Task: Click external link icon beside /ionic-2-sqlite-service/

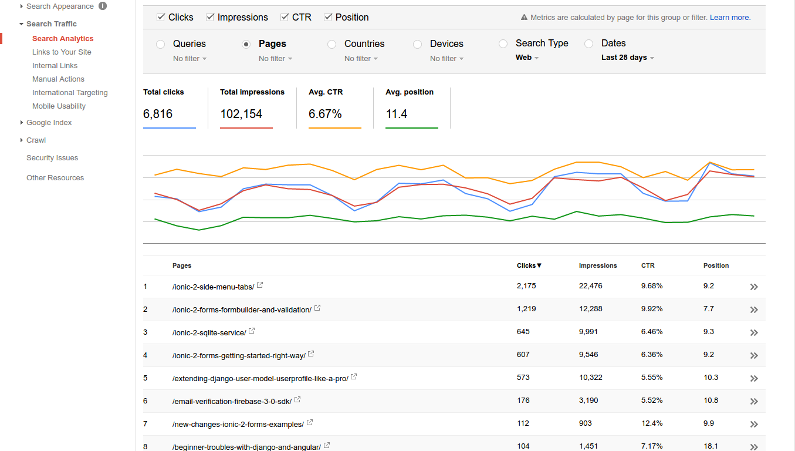Action: point(252,331)
